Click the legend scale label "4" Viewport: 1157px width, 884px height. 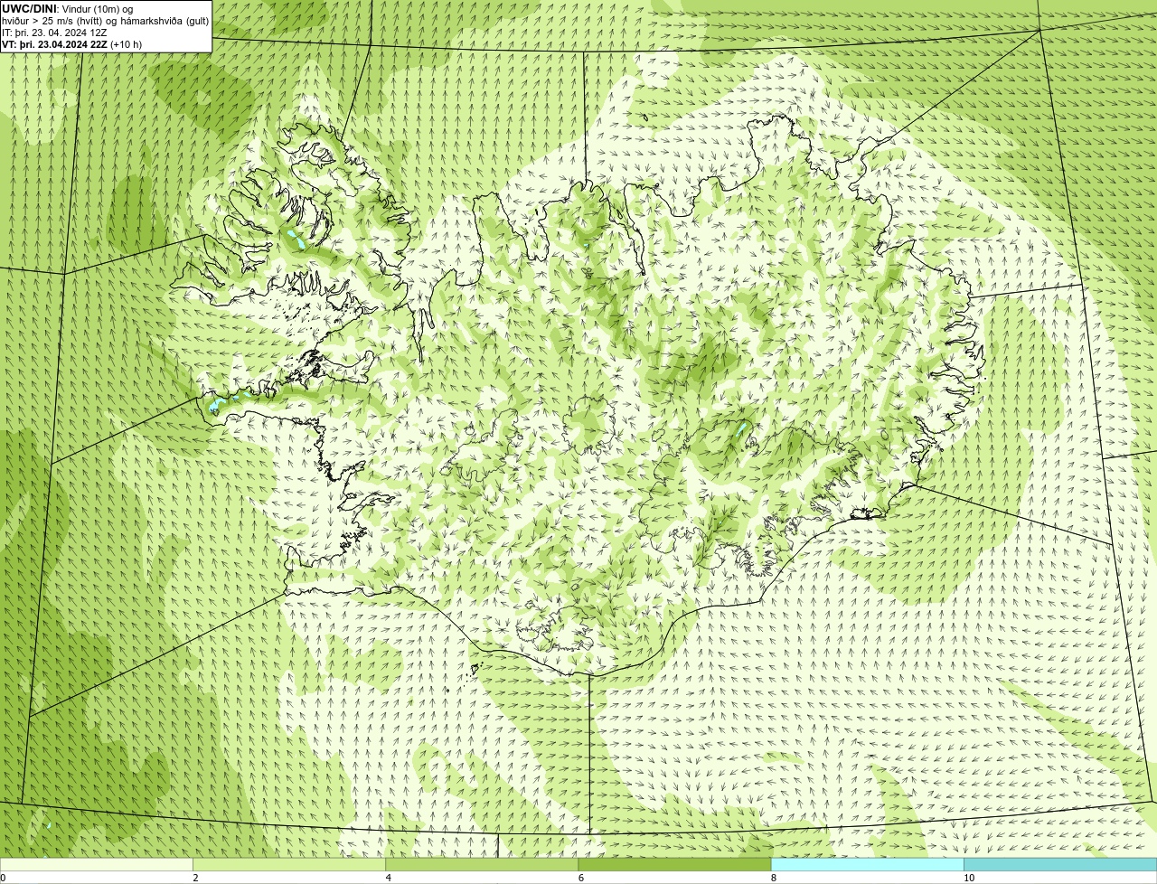click(x=389, y=878)
